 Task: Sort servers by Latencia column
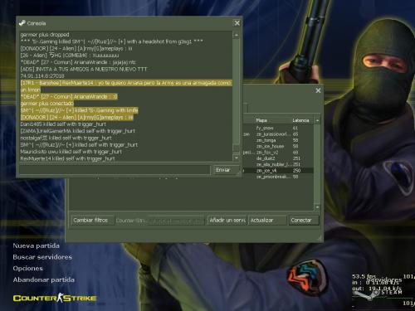click(300, 120)
